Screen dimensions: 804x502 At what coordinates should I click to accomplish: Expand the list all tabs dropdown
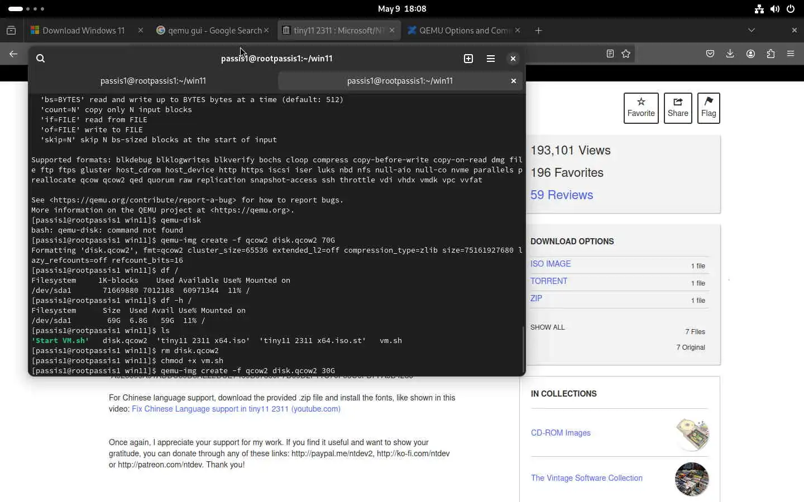(x=752, y=31)
